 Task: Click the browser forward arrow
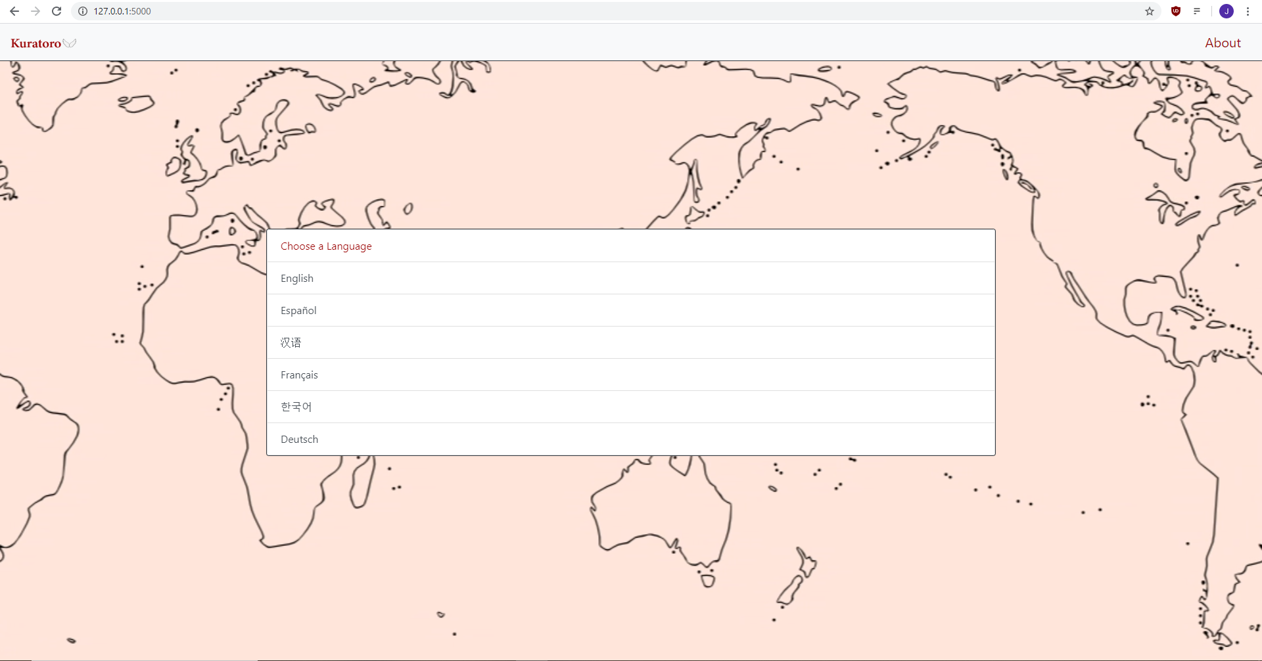(x=35, y=11)
